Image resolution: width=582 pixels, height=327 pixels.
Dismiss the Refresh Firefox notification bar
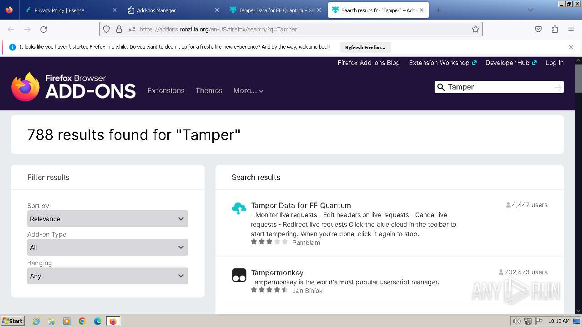(x=571, y=47)
